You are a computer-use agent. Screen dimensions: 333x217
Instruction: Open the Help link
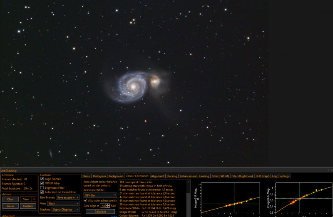114,216
